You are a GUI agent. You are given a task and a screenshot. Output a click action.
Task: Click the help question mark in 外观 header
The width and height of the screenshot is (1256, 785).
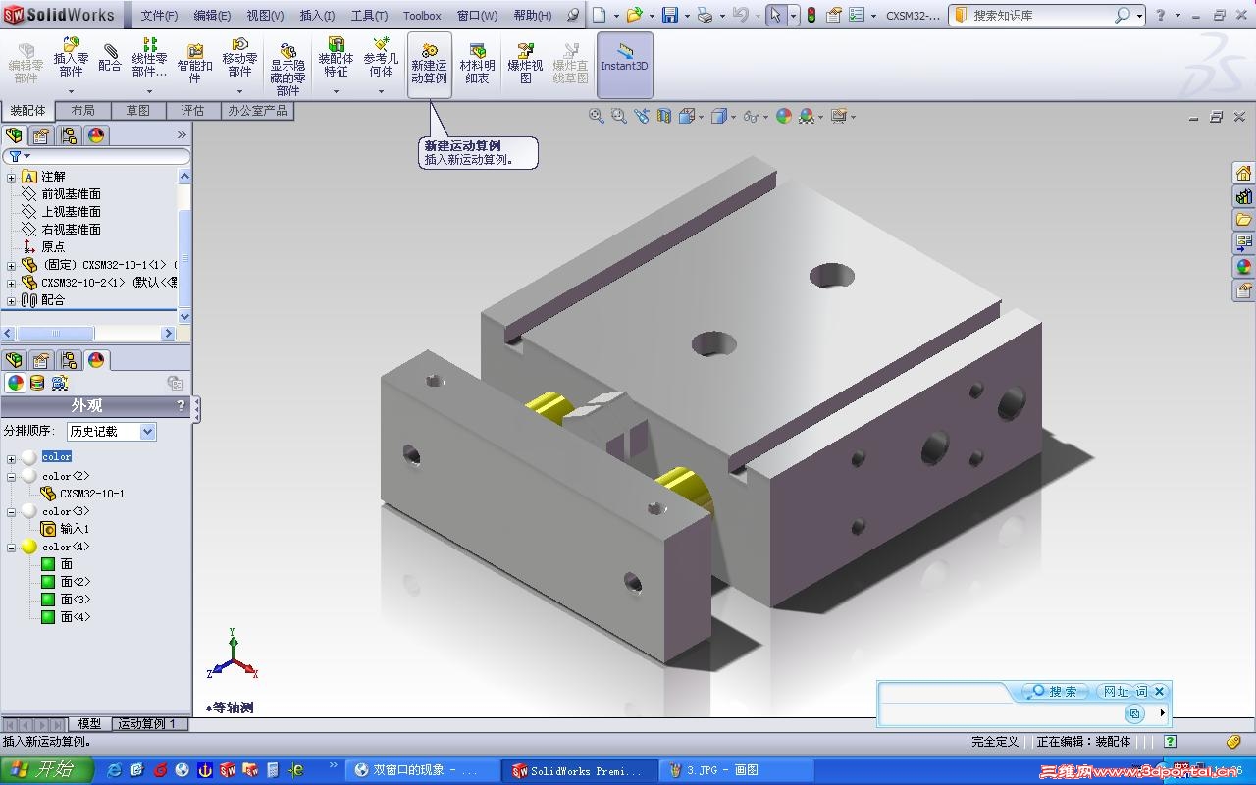pyautogui.click(x=181, y=405)
